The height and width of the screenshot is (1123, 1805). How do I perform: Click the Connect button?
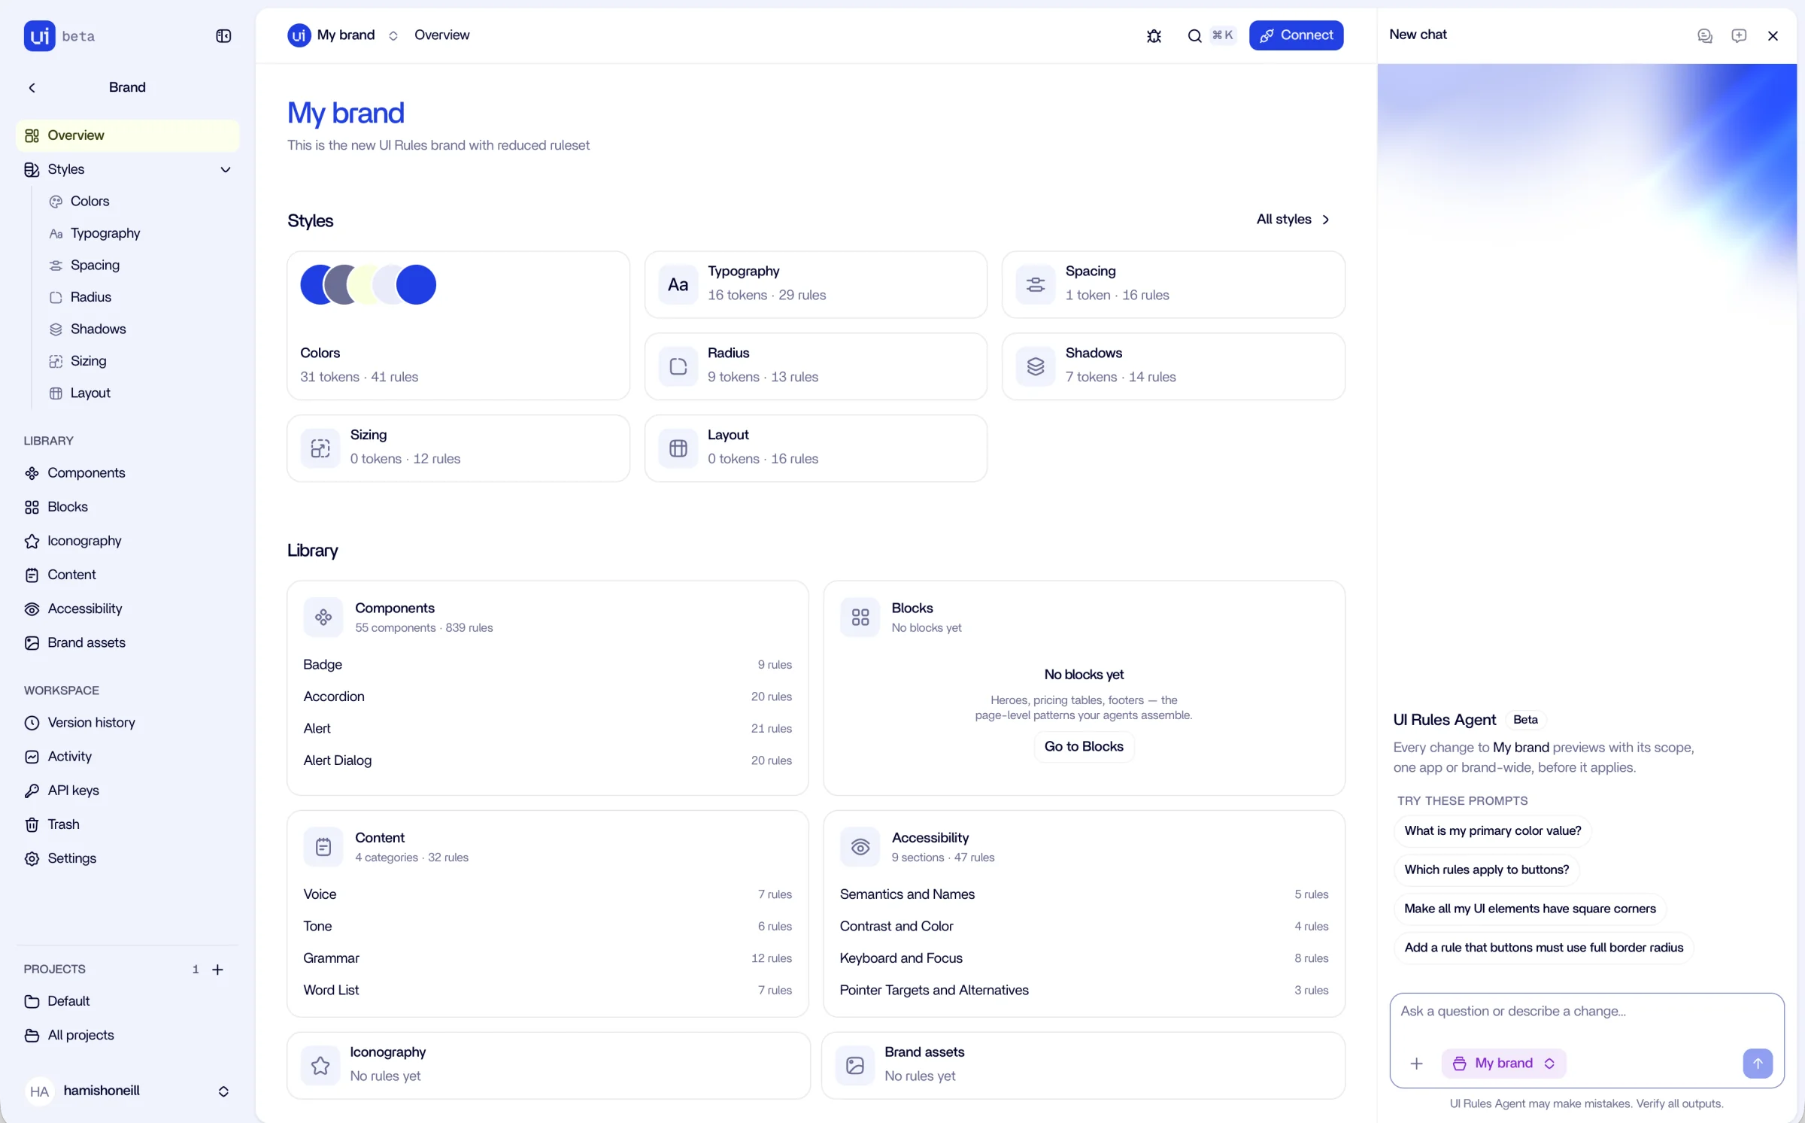click(1296, 35)
